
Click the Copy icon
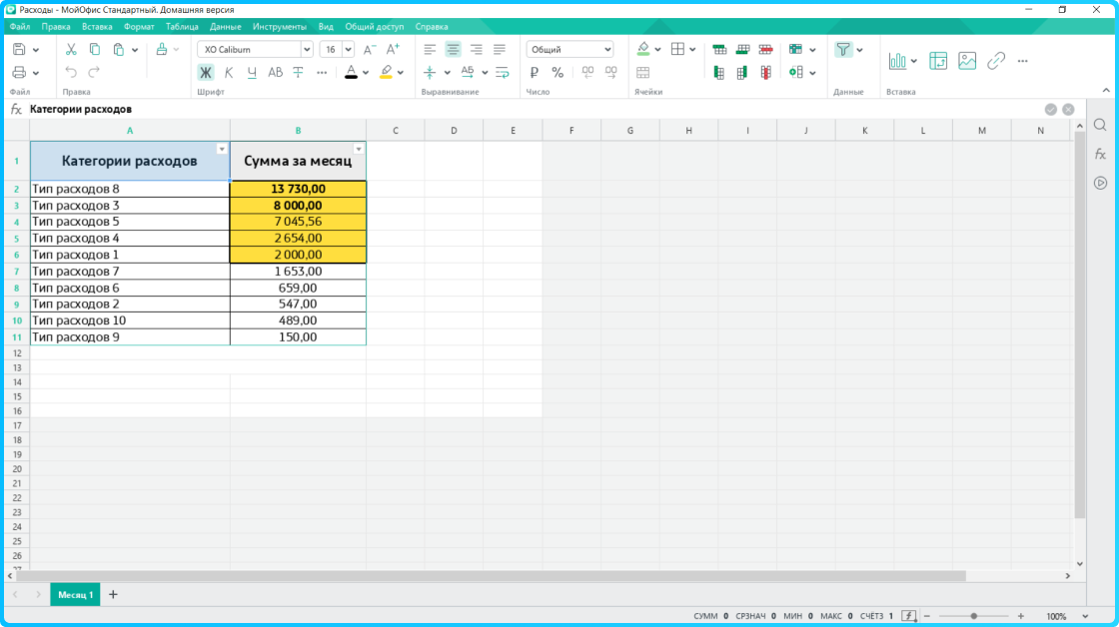point(94,49)
